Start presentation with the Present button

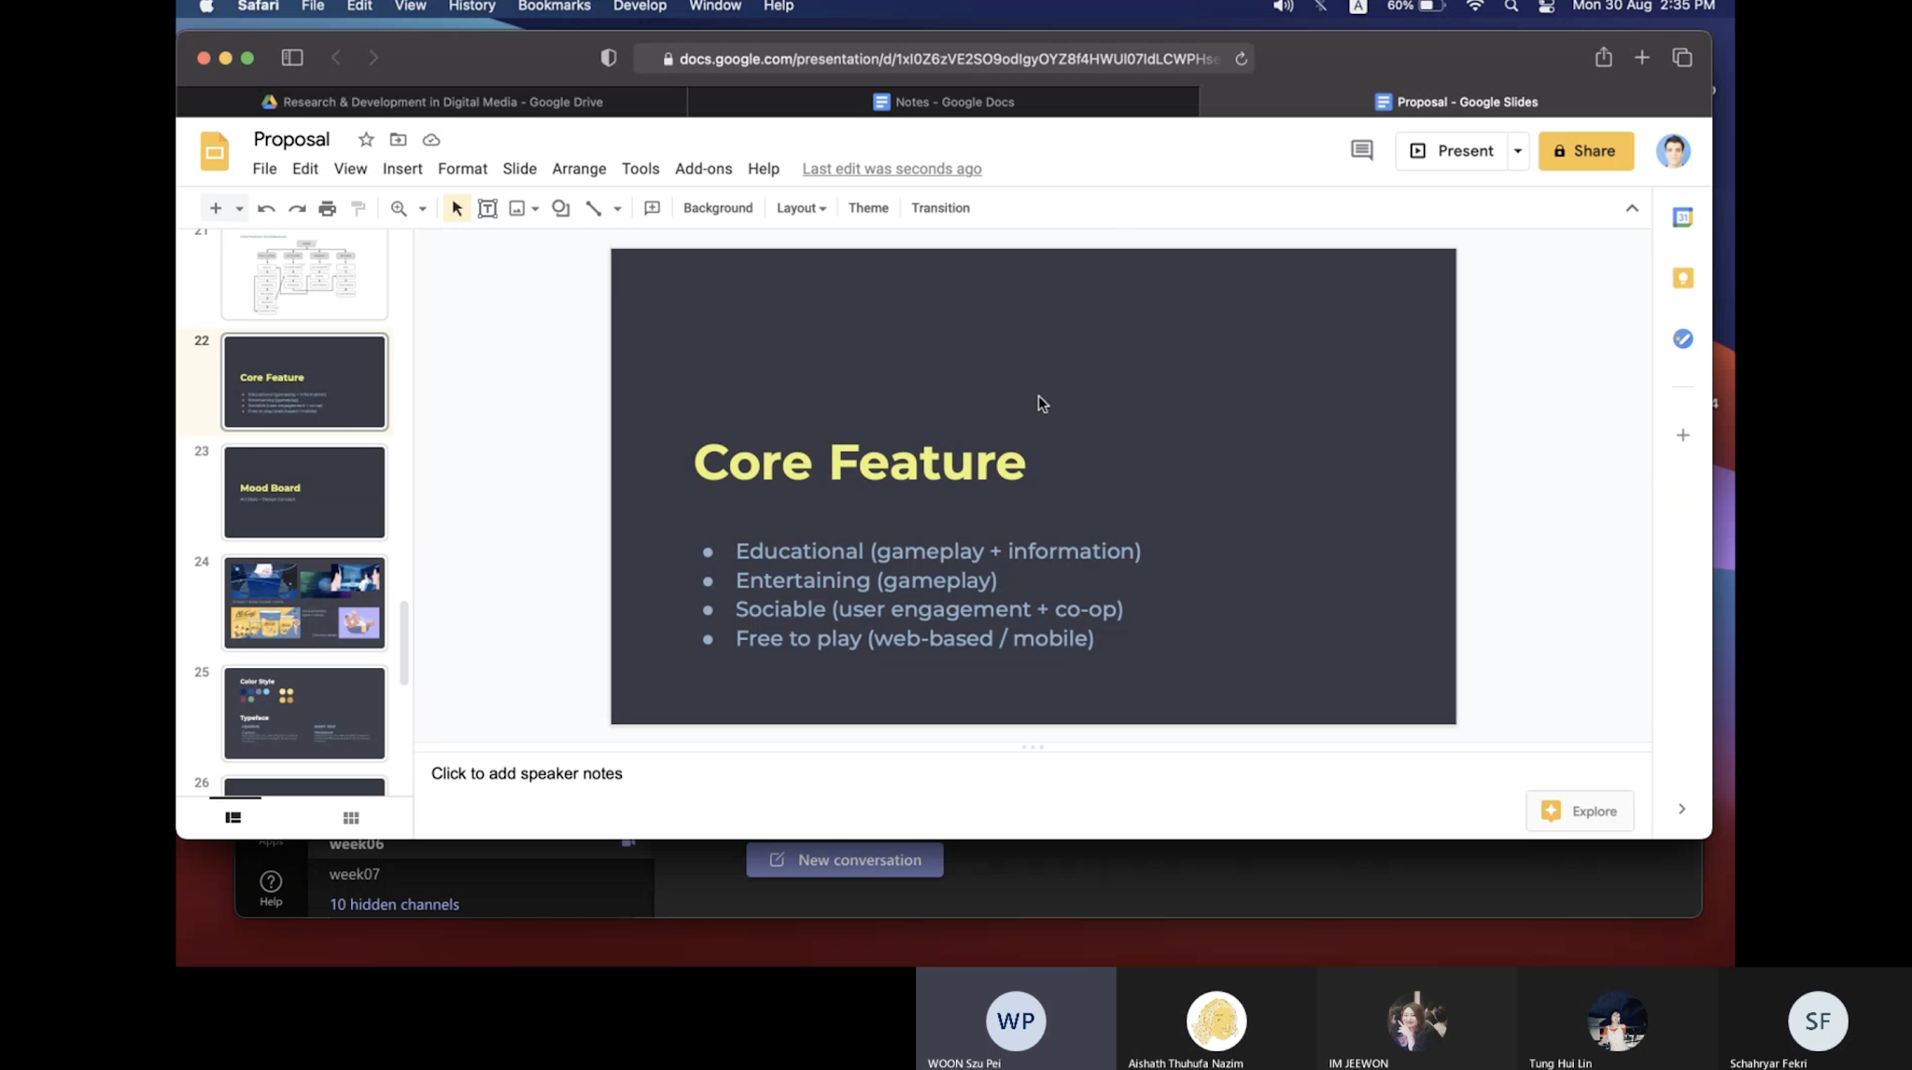coord(1452,151)
